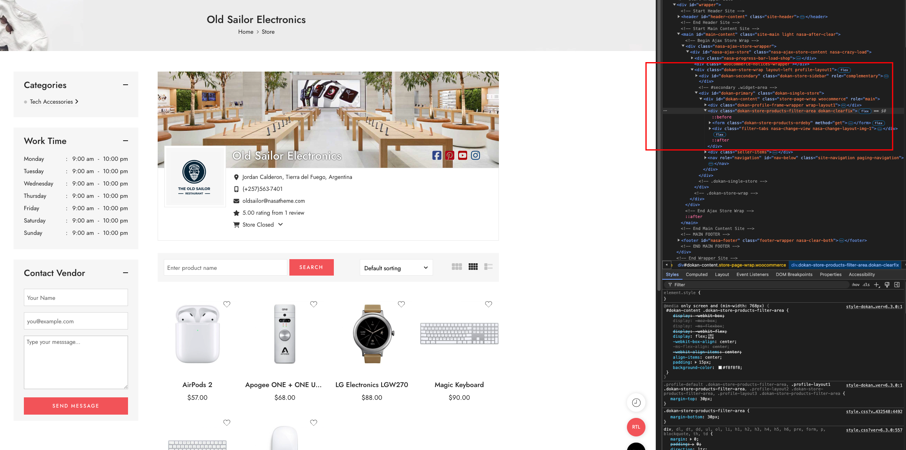This screenshot has height=450, width=906.
Task: Click the New Style Rule plus icon
Action: 877,285
